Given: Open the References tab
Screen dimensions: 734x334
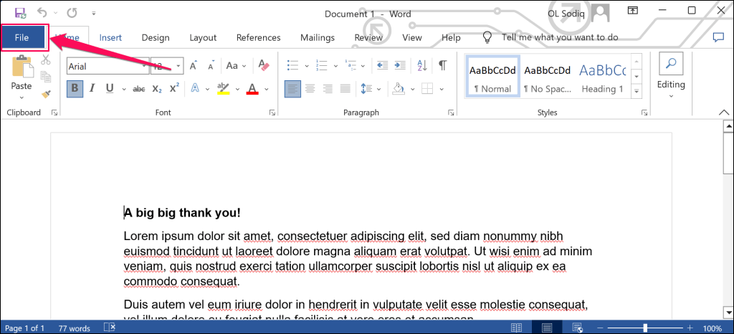Looking at the screenshot, I should click(258, 38).
